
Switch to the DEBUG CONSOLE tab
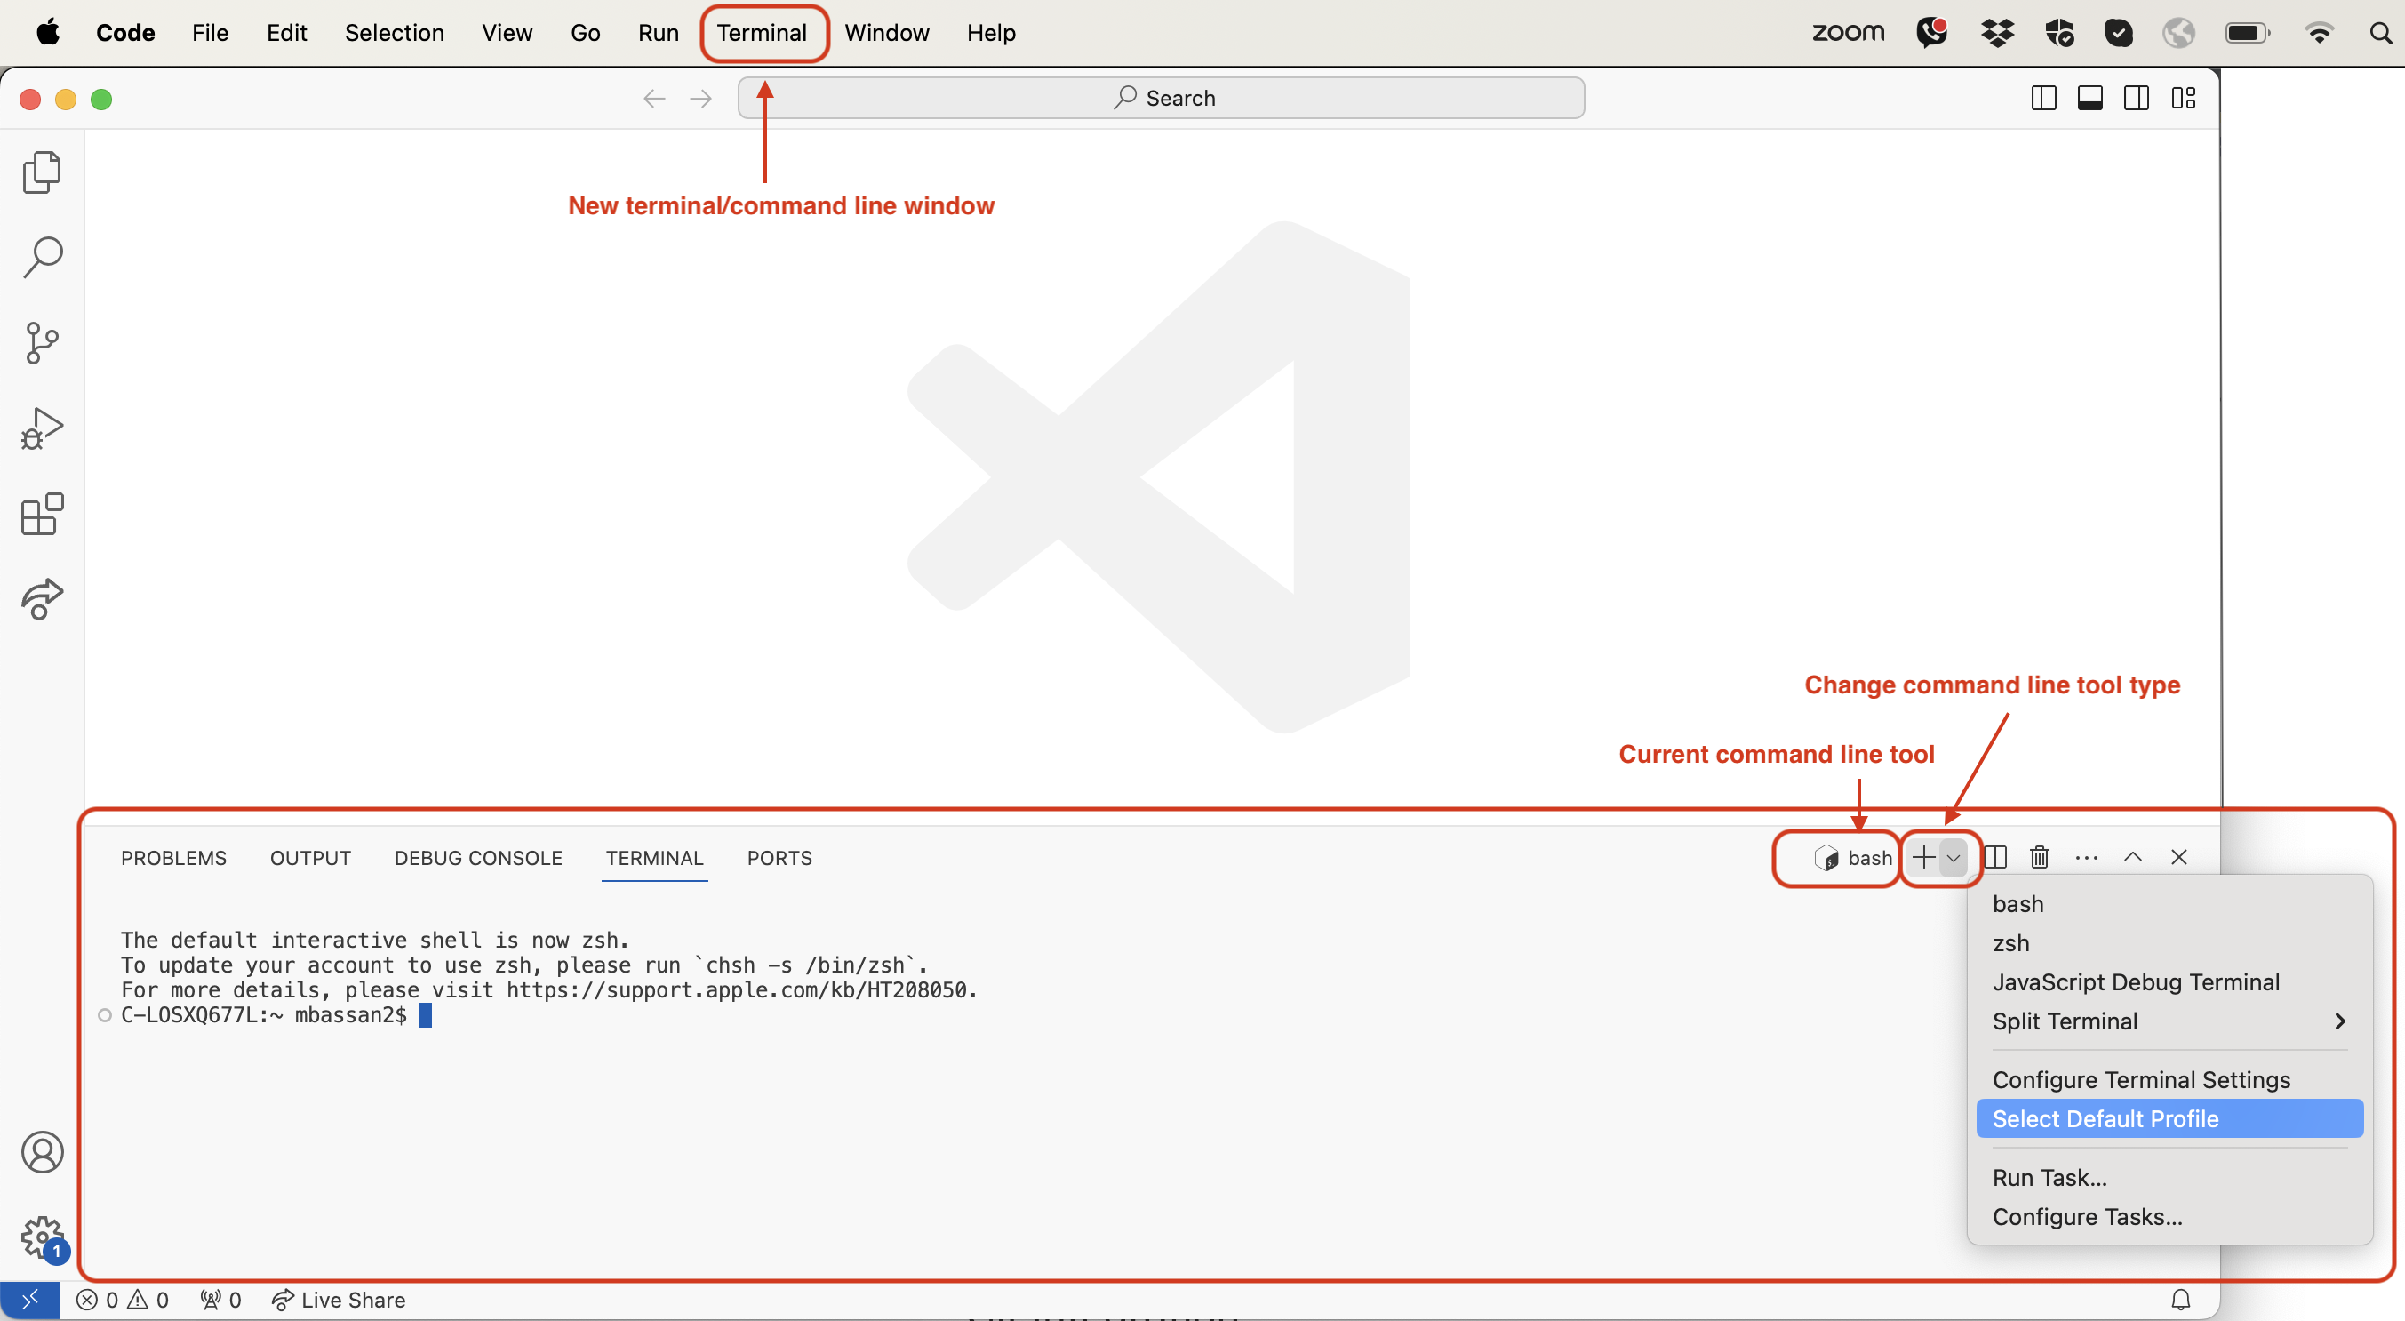point(477,858)
